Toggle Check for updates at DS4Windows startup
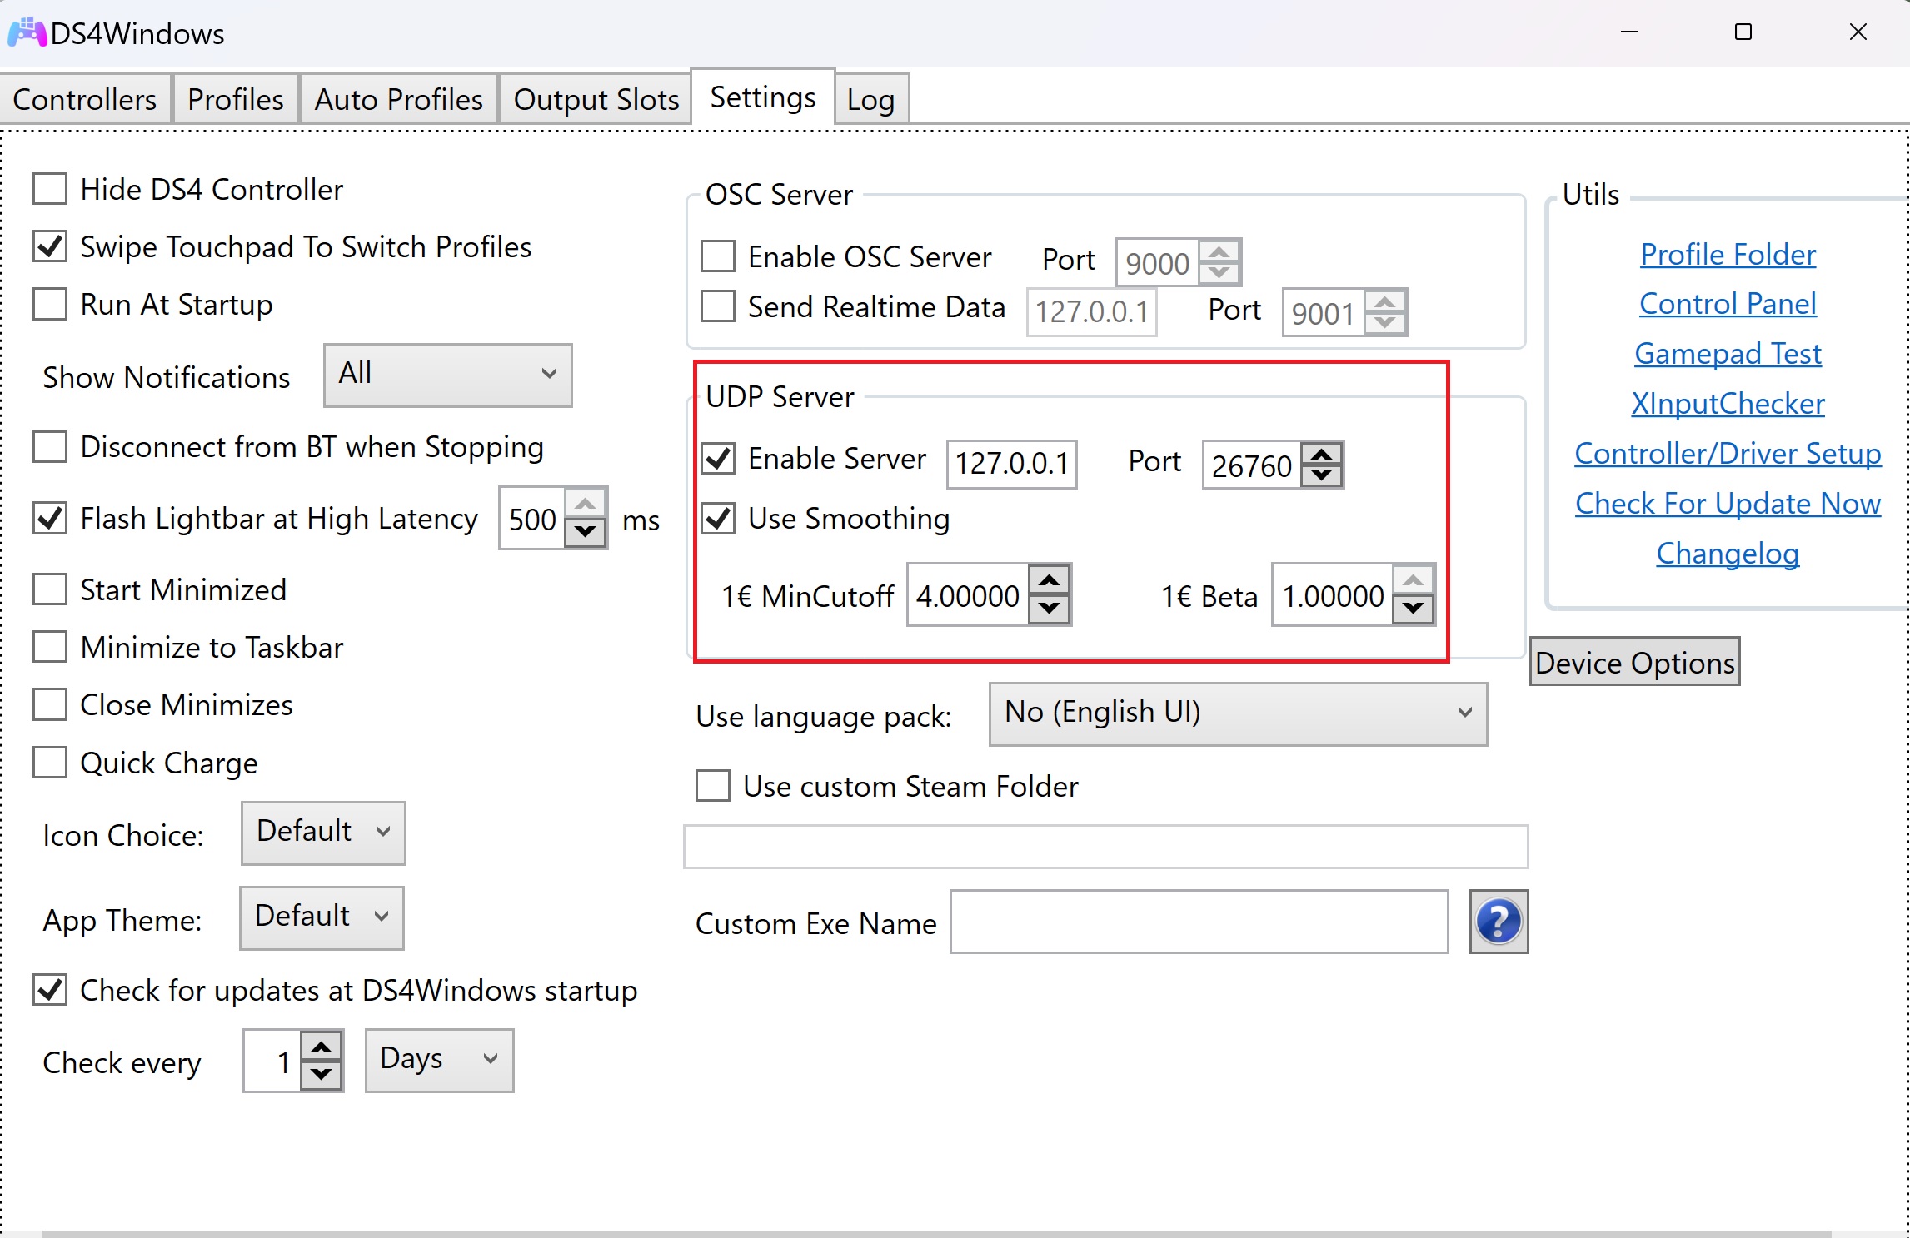The image size is (1910, 1238). 50,990
